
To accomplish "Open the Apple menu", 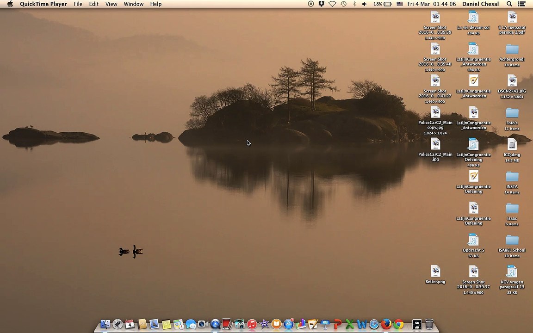I will point(10,4).
